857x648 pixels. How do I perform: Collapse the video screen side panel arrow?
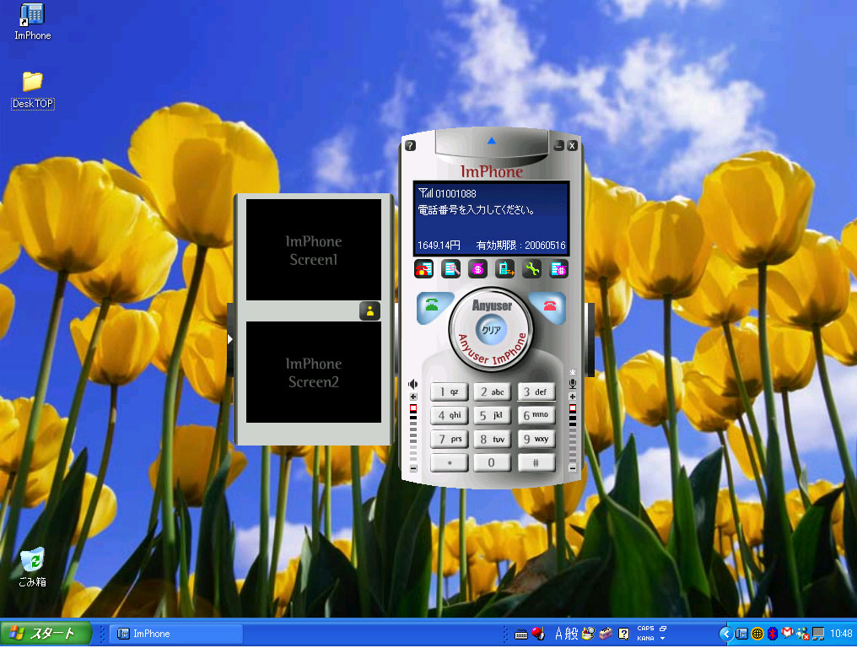pyautogui.click(x=230, y=339)
